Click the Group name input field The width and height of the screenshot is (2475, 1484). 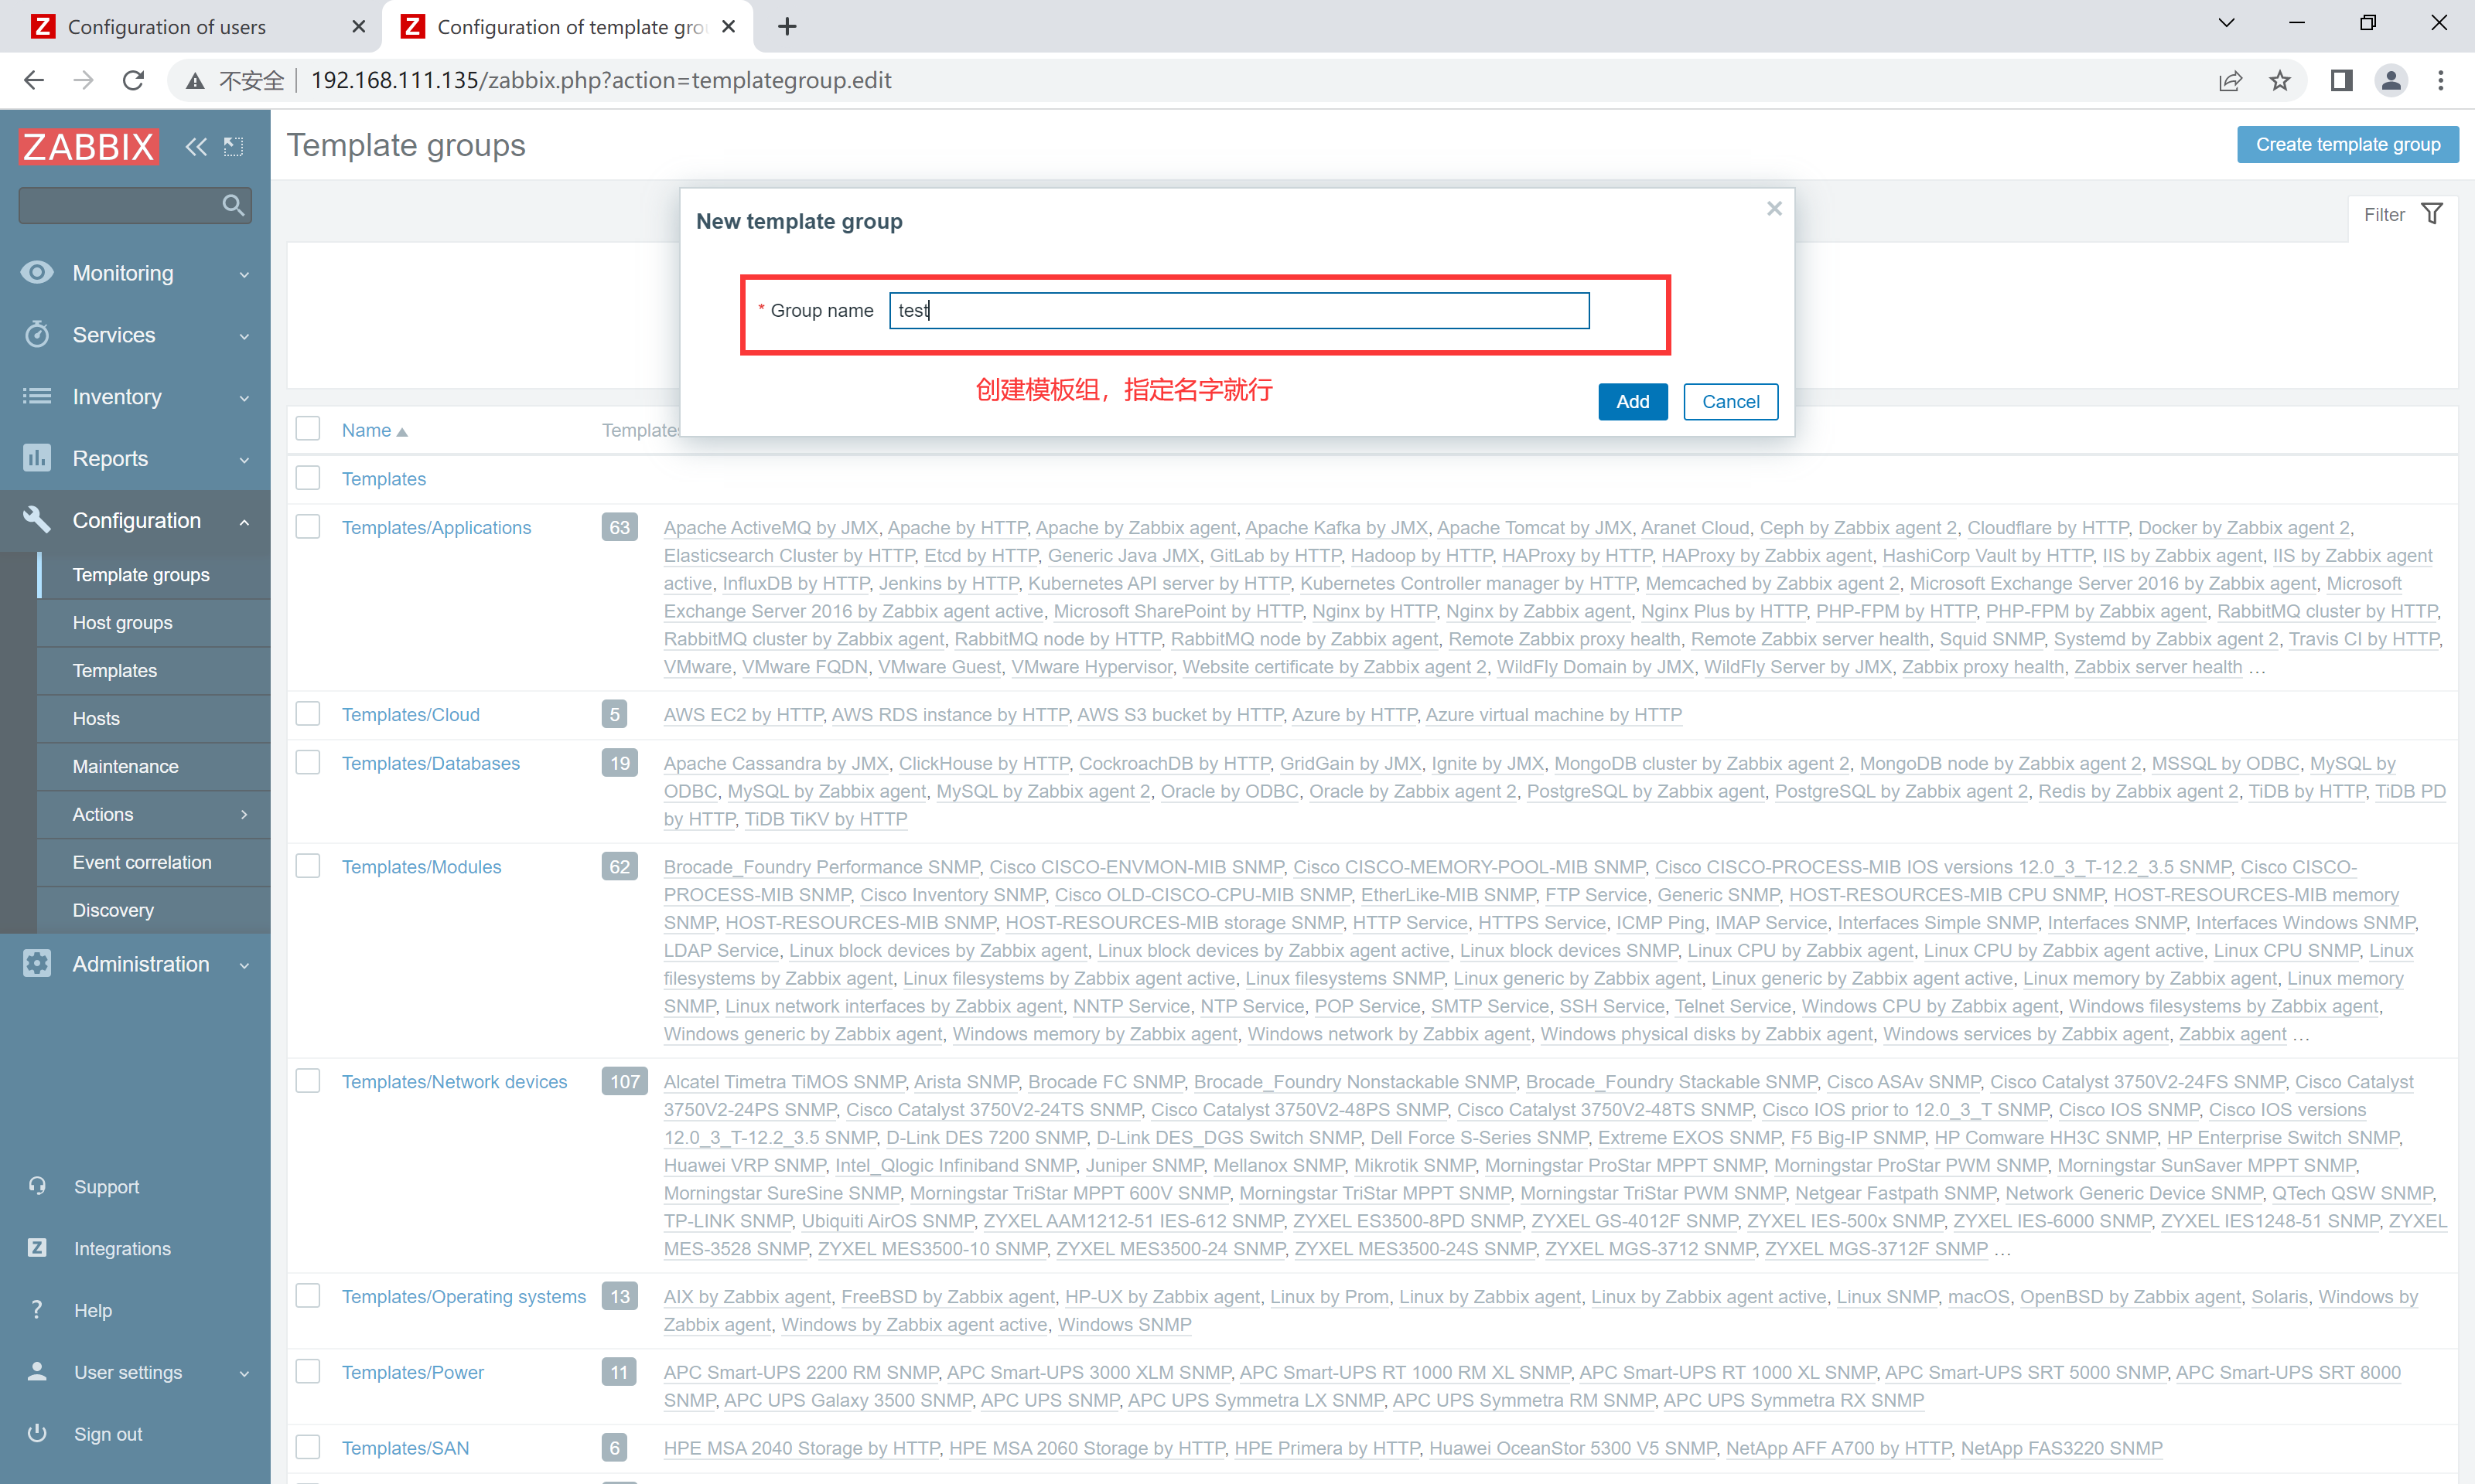(x=1238, y=310)
